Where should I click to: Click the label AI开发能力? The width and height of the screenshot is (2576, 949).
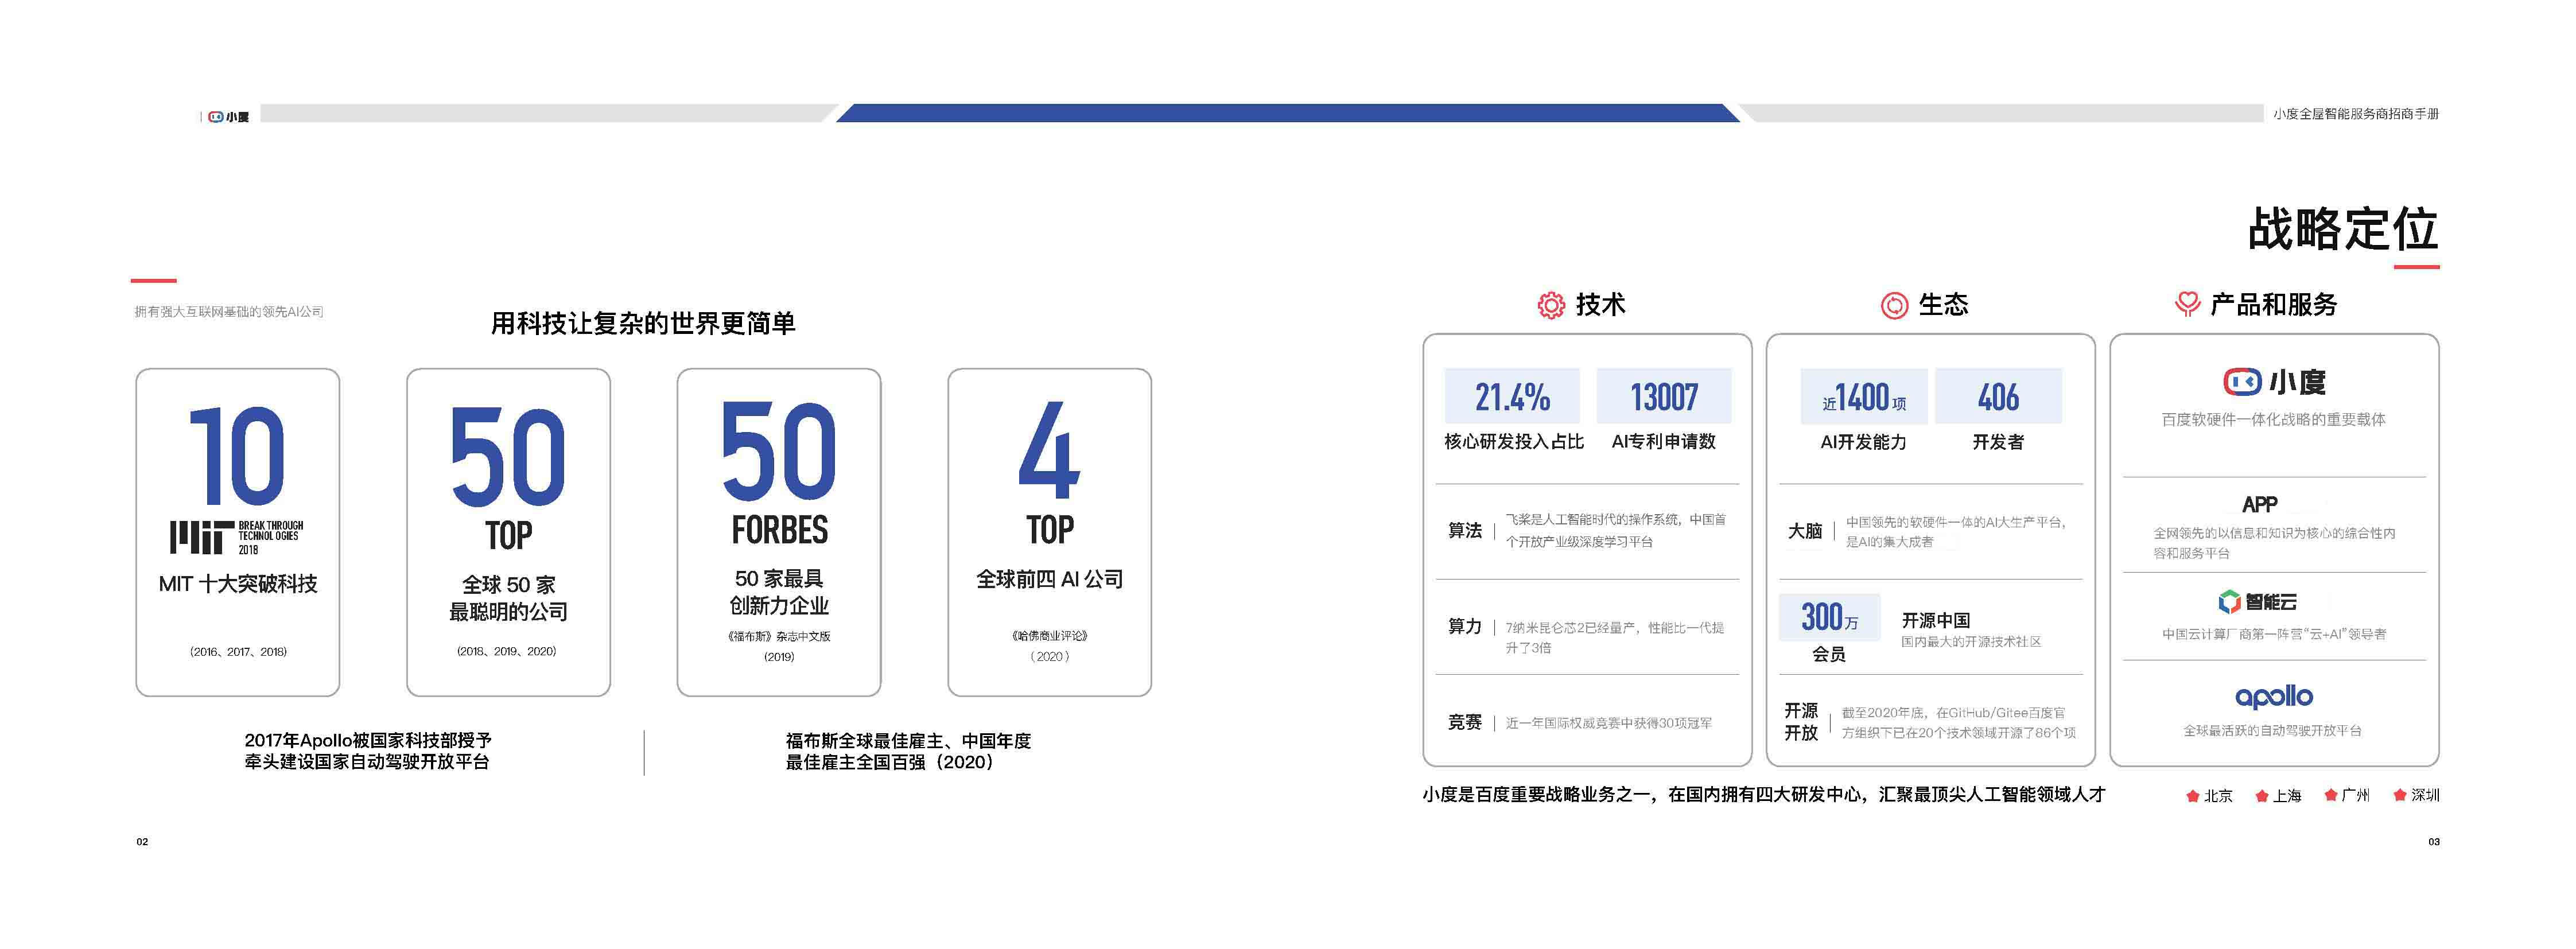pyautogui.click(x=1863, y=442)
